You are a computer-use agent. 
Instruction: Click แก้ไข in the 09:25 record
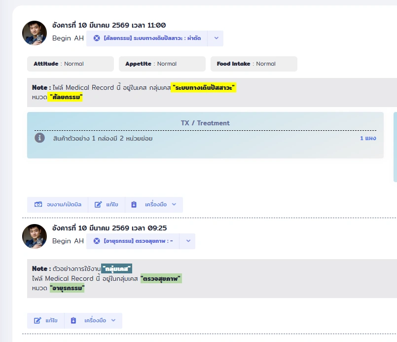(46, 321)
